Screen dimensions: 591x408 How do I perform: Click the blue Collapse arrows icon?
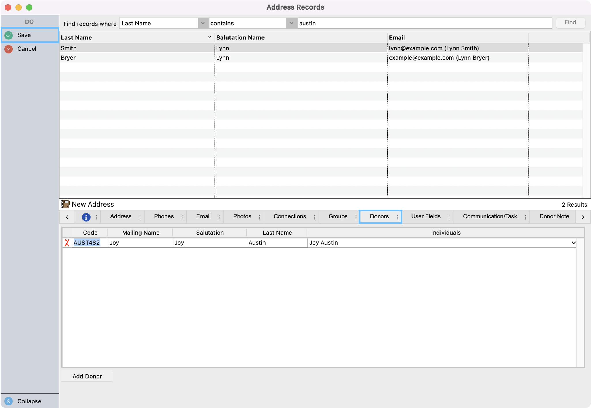tap(9, 401)
